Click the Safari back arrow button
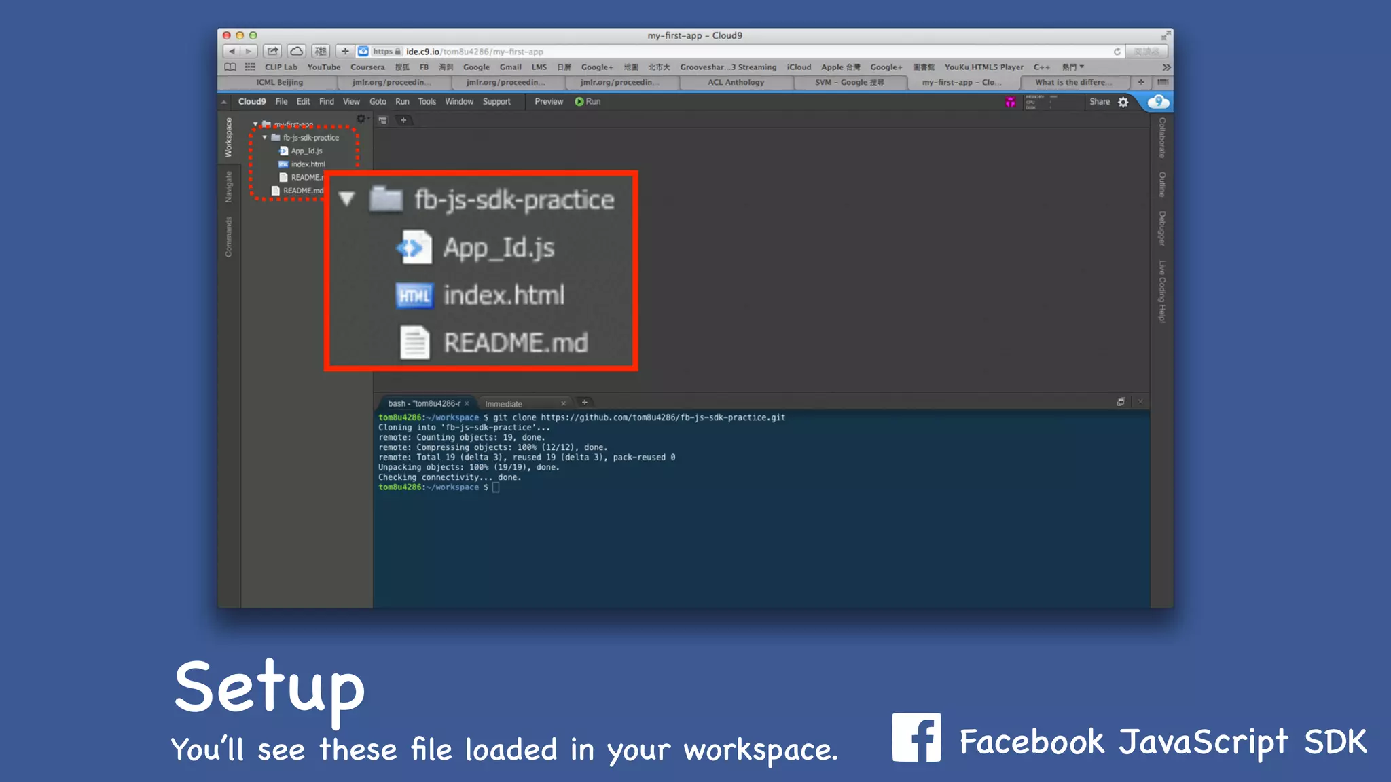Screen dimensions: 1391x782 pyautogui.click(x=232, y=51)
